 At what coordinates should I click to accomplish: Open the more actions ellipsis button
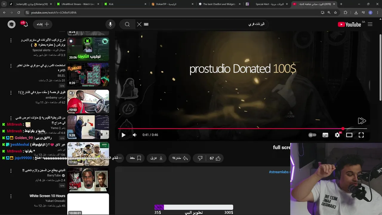click(x=119, y=158)
